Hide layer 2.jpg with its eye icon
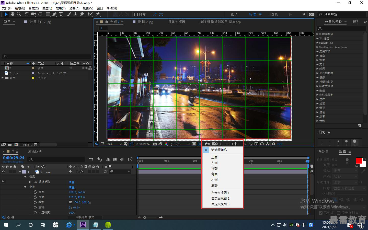 3,172
